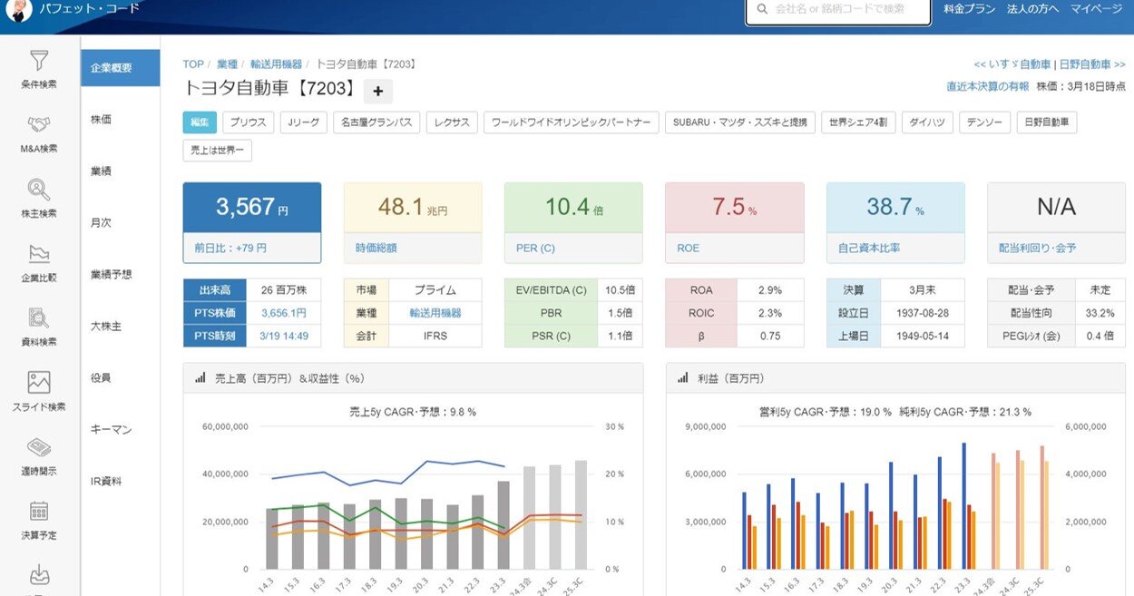
Task: Click the download tray icon in sidebar
Action: pyautogui.click(x=39, y=575)
